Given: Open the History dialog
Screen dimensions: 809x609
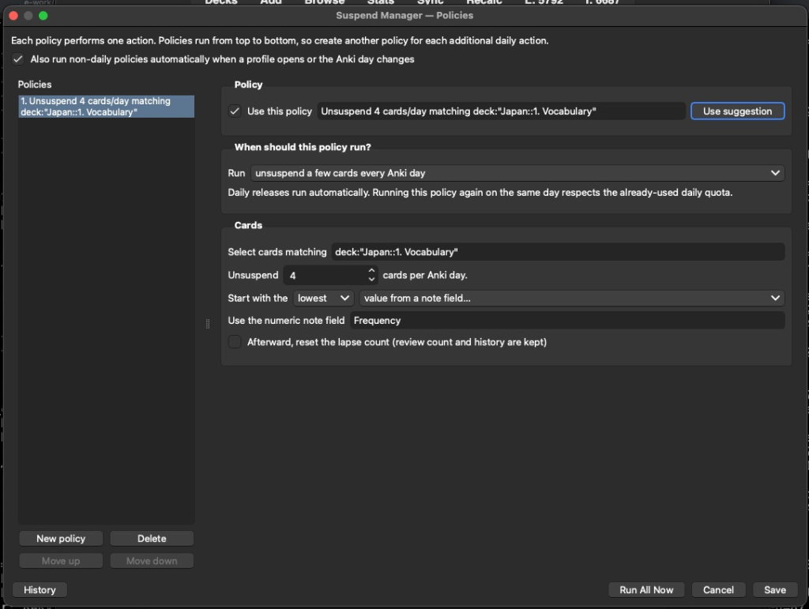Looking at the screenshot, I should tap(40, 590).
